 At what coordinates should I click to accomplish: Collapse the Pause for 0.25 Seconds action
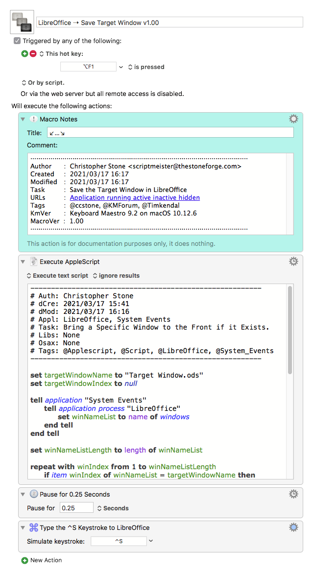coord(23,494)
